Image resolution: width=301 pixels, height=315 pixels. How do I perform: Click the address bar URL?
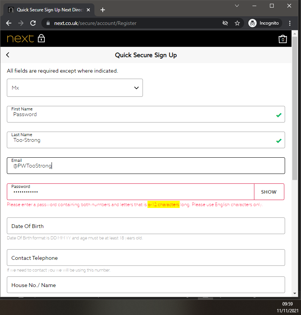[95, 23]
